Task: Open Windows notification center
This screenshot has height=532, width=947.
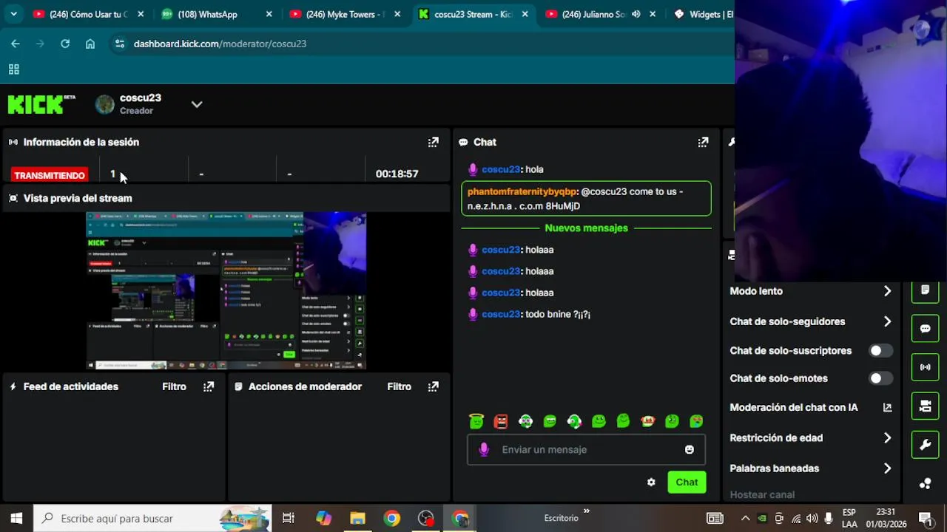Action: click(x=925, y=519)
